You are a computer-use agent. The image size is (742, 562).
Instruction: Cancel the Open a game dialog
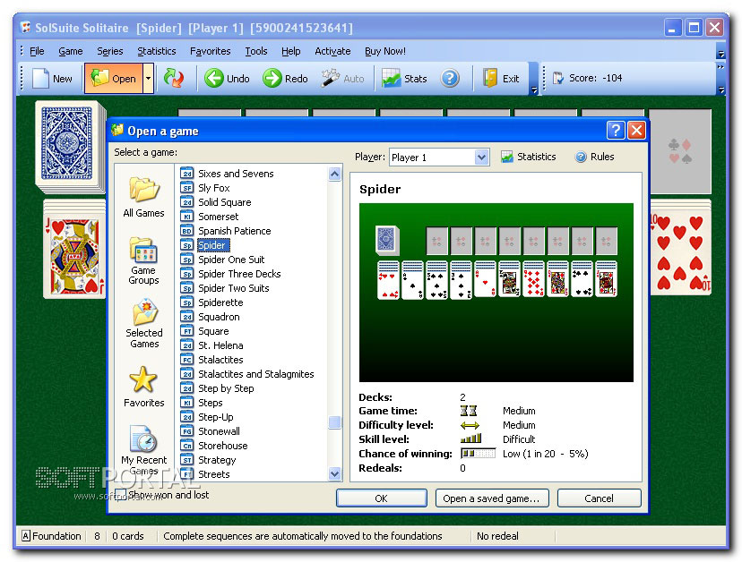(x=600, y=498)
